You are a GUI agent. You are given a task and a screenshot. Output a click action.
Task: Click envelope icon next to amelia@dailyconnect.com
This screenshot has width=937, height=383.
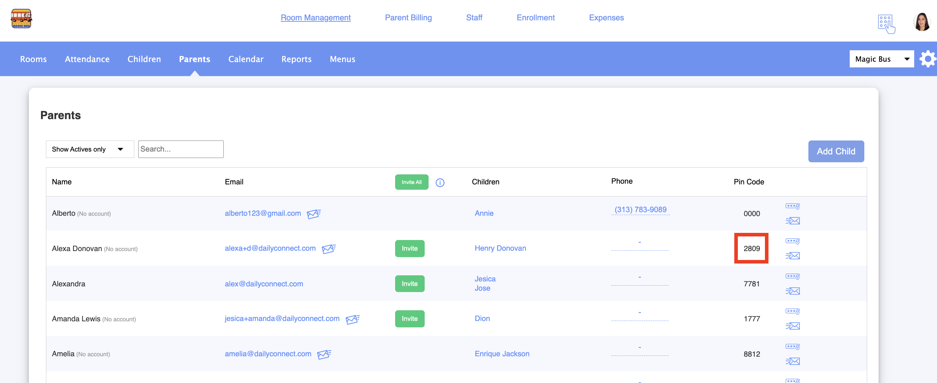324,354
